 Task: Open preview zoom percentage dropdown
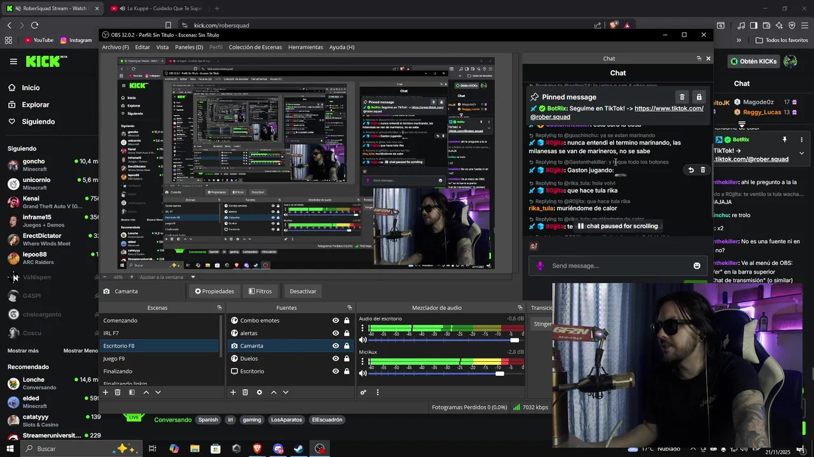pyautogui.click(x=118, y=277)
